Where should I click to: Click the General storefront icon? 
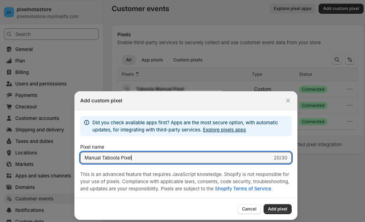[x=9, y=49]
